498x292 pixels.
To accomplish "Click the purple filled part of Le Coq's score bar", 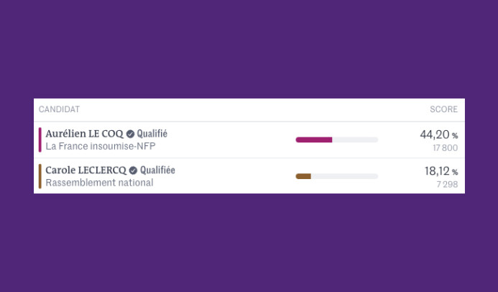I will (x=313, y=140).
